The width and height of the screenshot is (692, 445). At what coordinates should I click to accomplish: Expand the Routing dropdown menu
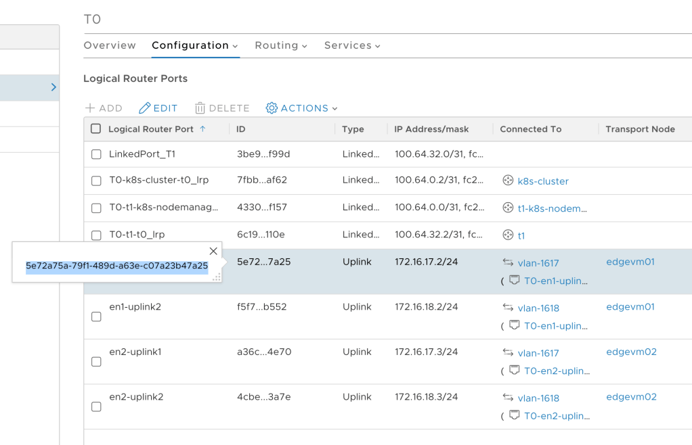281,45
